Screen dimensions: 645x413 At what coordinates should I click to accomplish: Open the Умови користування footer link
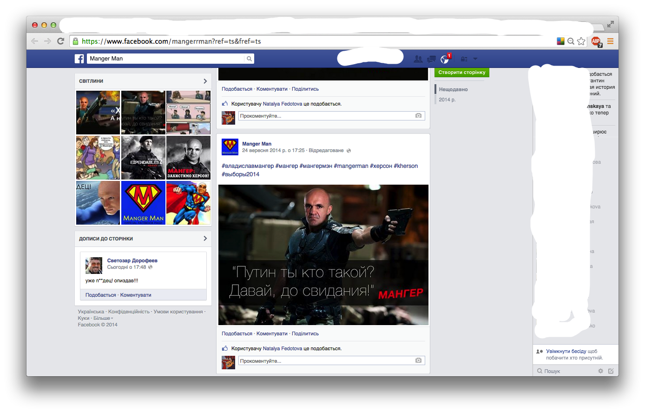point(178,312)
